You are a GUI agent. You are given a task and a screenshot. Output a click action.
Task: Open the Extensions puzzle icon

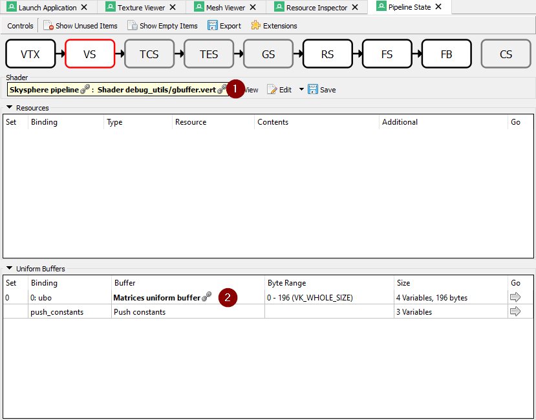tap(255, 26)
